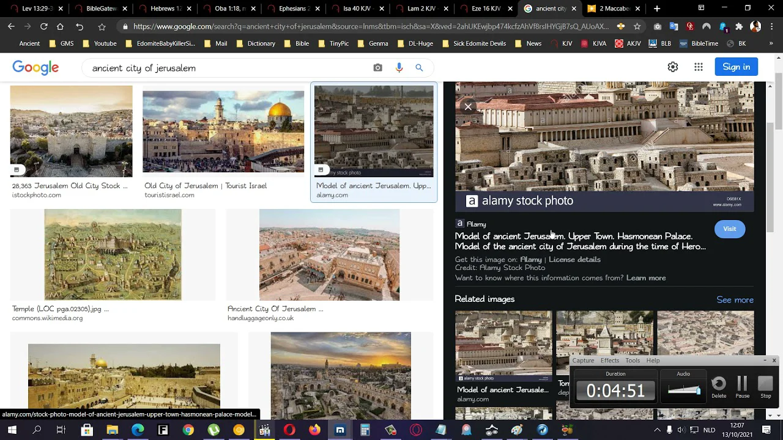
Task: Open Google quick settings gear
Action: click(x=672, y=67)
